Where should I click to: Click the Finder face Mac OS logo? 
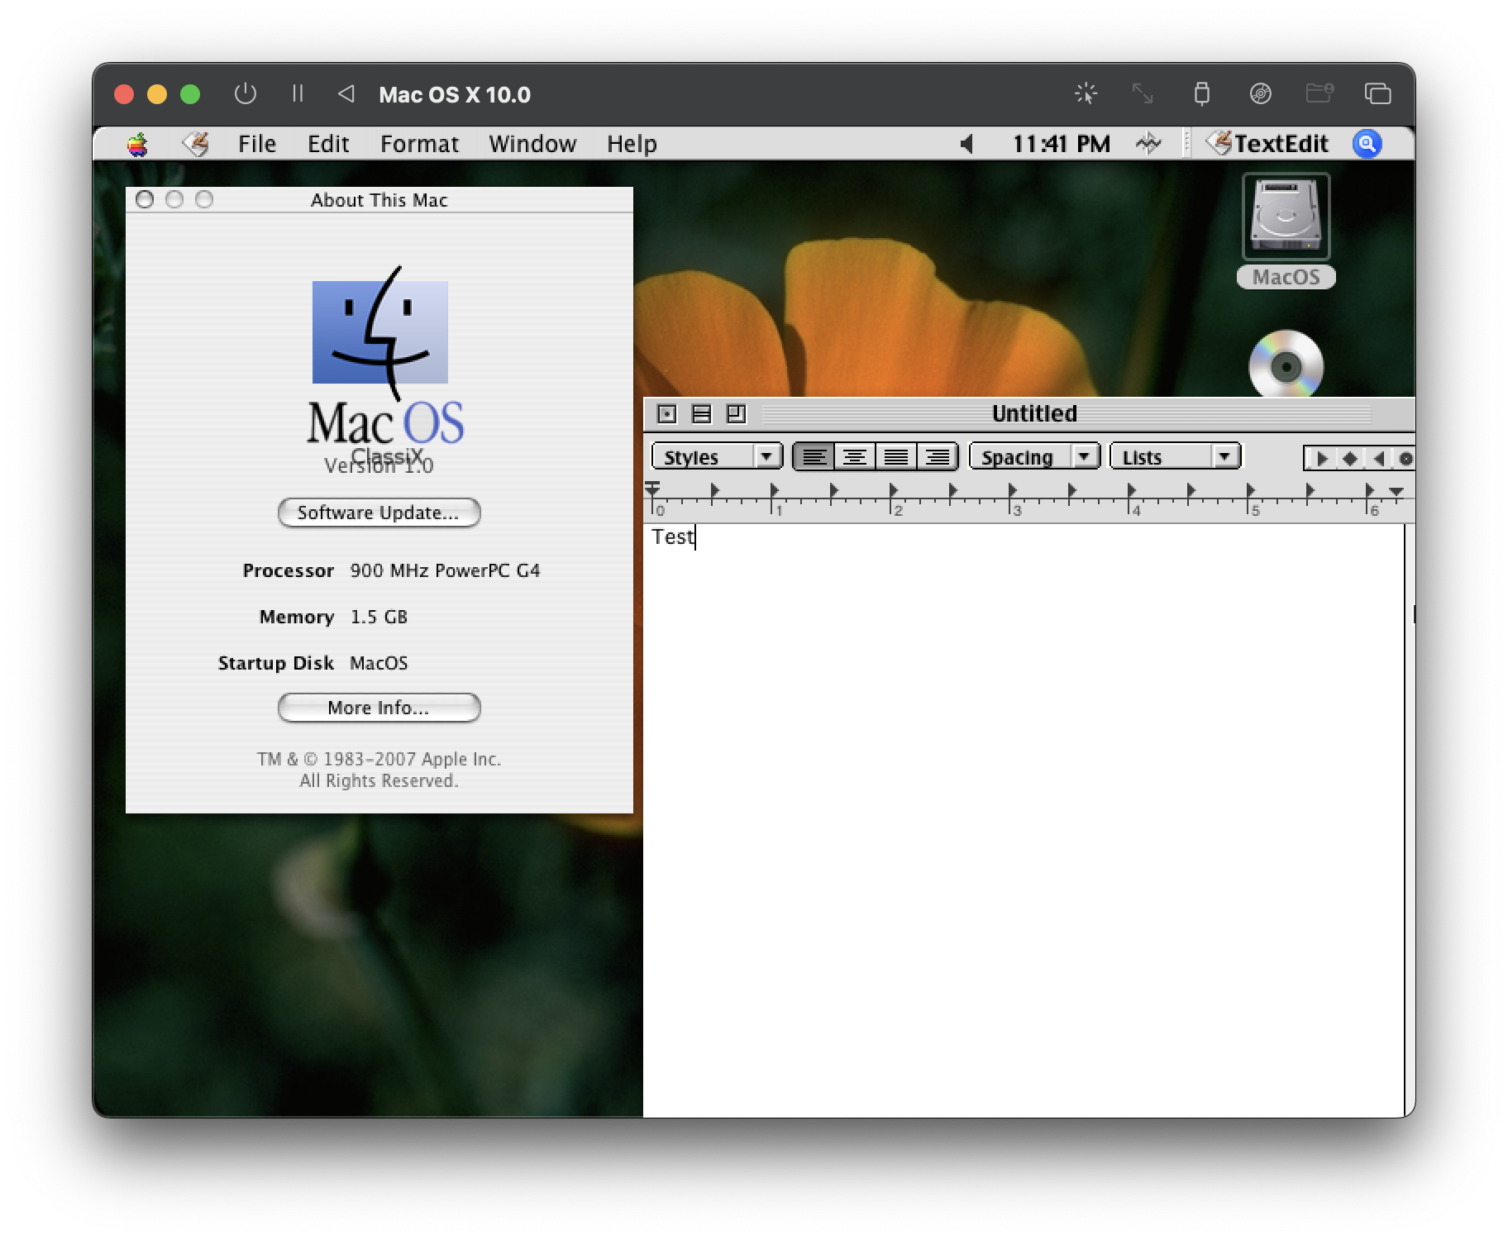(380, 332)
